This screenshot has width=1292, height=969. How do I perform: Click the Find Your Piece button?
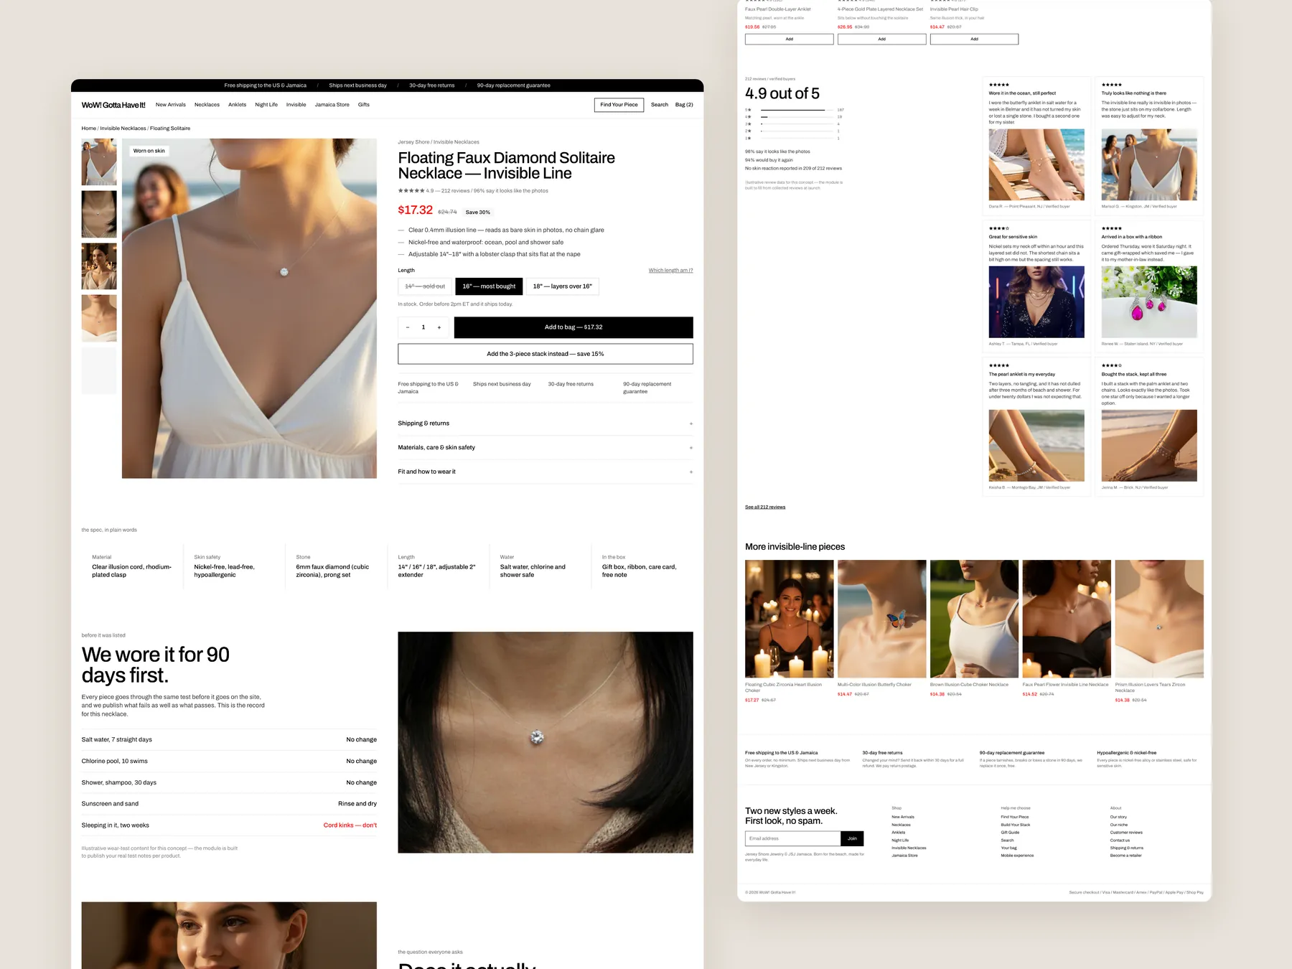pos(619,105)
